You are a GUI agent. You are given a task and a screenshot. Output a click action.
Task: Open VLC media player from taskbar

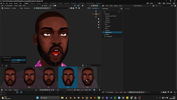(x=66, y=98)
